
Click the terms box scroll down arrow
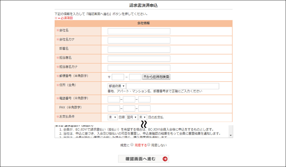pyautogui.click(x=231, y=135)
